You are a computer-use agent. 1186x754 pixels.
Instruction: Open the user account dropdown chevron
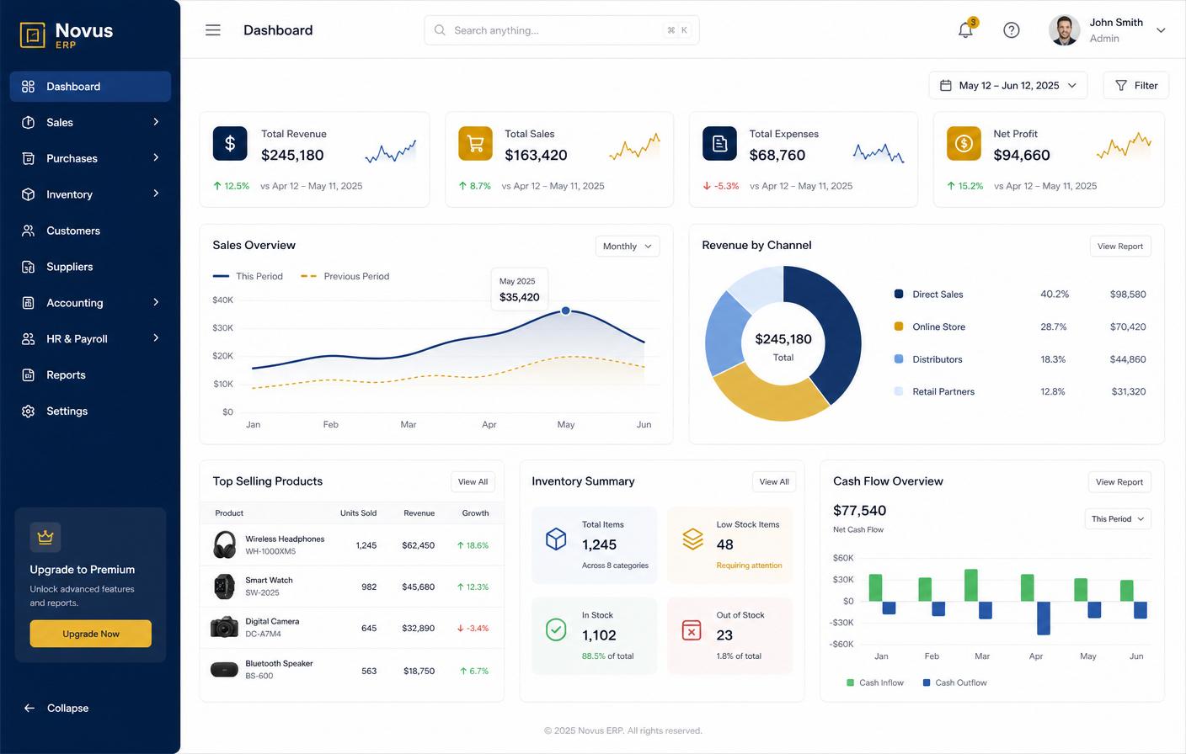(x=1161, y=30)
